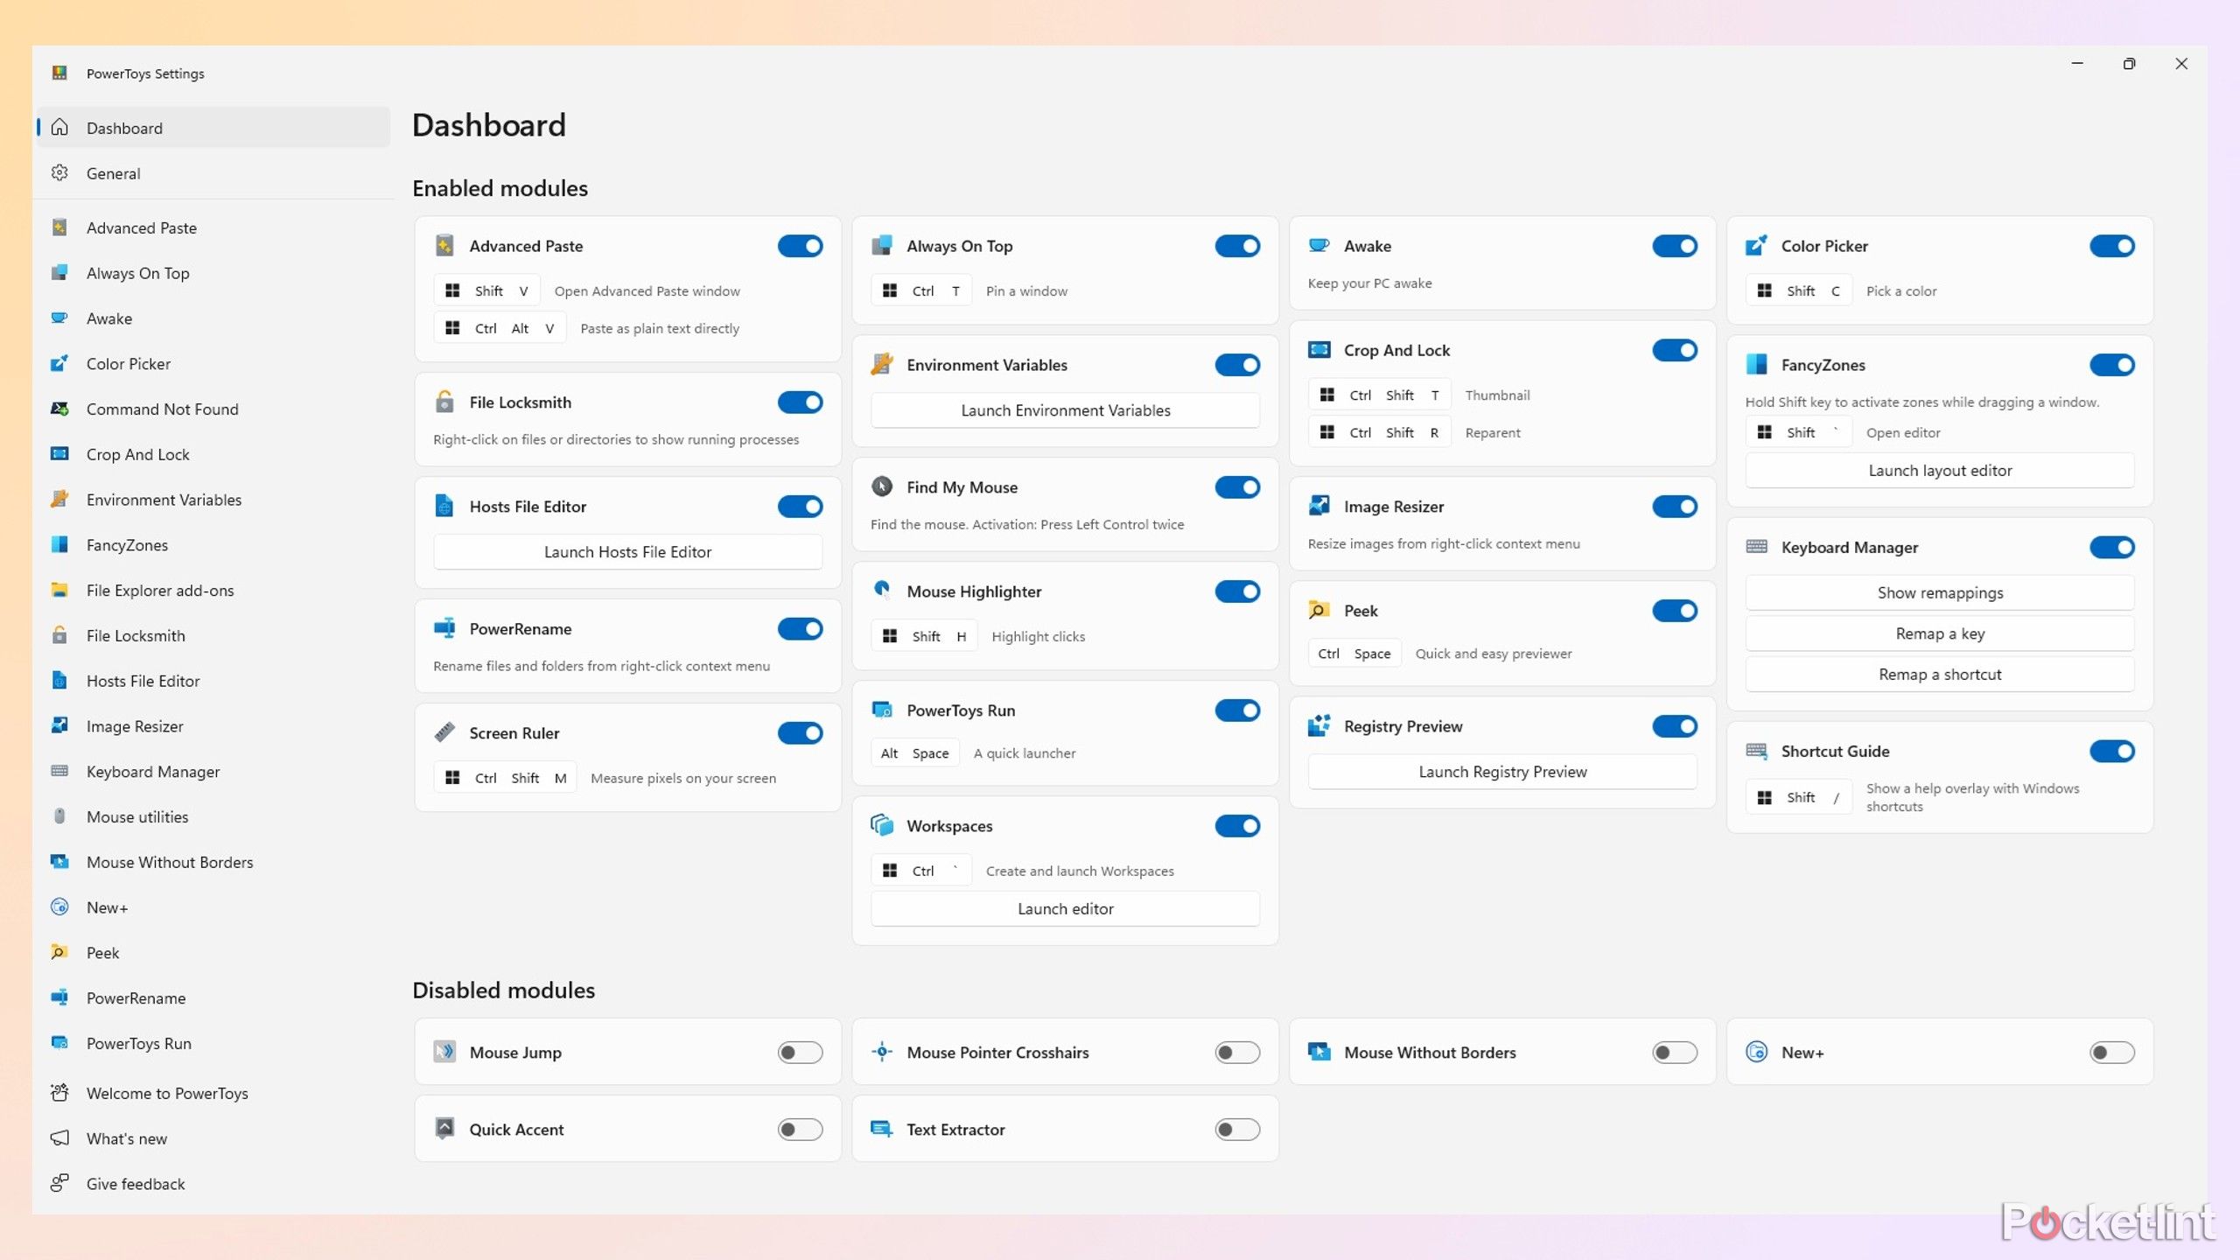Enable the Text Extractor toggle
The width and height of the screenshot is (2240, 1260).
tap(1237, 1130)
